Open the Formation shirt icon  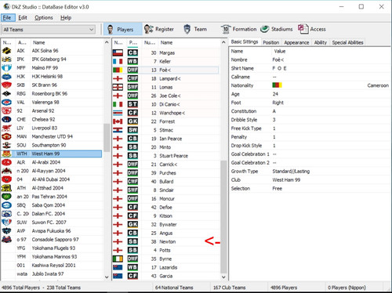coord(226,29)
